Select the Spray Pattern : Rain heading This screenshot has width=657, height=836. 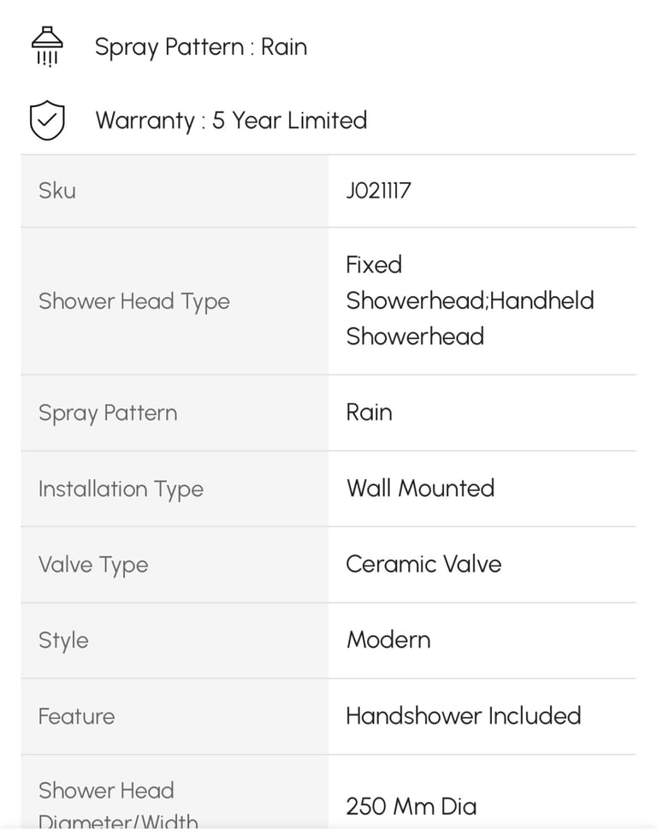(x=201, y=47)
